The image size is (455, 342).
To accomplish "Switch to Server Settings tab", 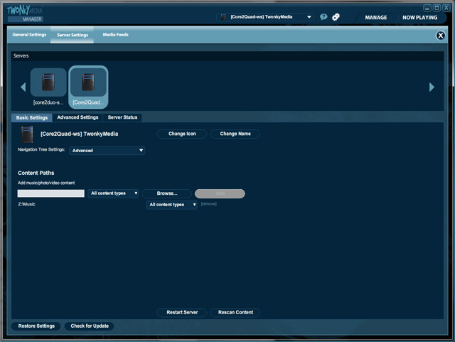I will pos(73,35).
